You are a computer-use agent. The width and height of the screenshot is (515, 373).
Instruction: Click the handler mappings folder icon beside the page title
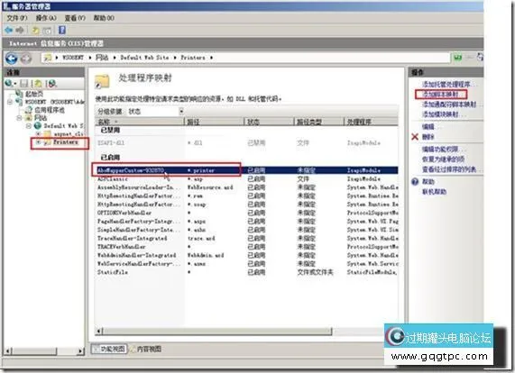coord(102,82)
